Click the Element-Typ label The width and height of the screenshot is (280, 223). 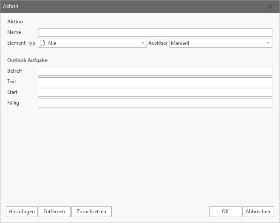pyautogui.click(x=21, y=43)
